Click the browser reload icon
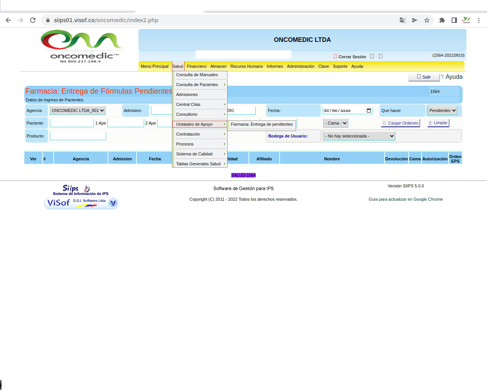 33,20
